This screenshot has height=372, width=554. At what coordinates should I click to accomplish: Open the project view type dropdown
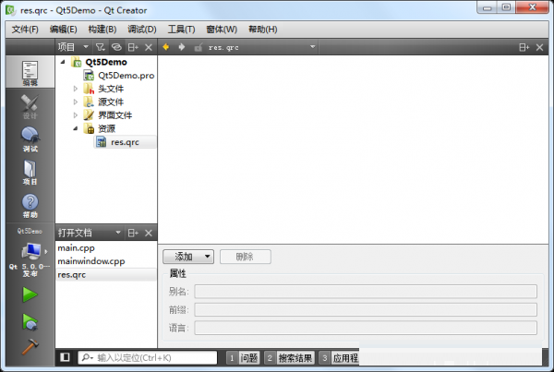coord(86,47)
